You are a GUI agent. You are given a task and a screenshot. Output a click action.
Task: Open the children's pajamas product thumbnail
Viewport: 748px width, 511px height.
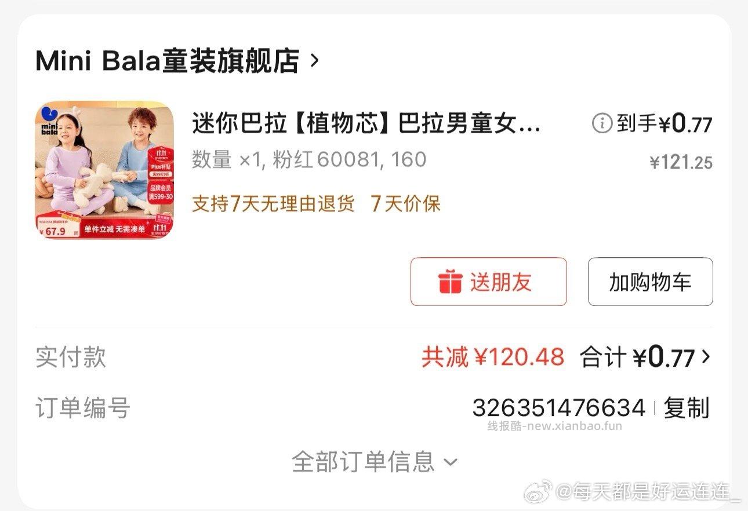pos(104,170)
